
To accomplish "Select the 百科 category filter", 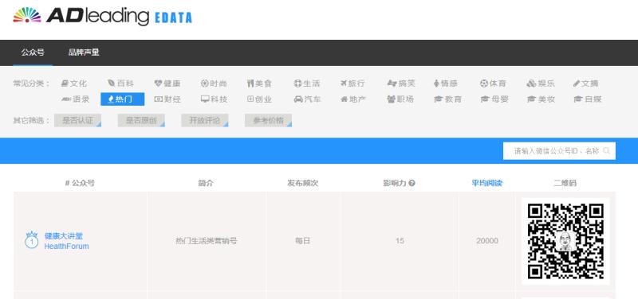I will [121, 83].
